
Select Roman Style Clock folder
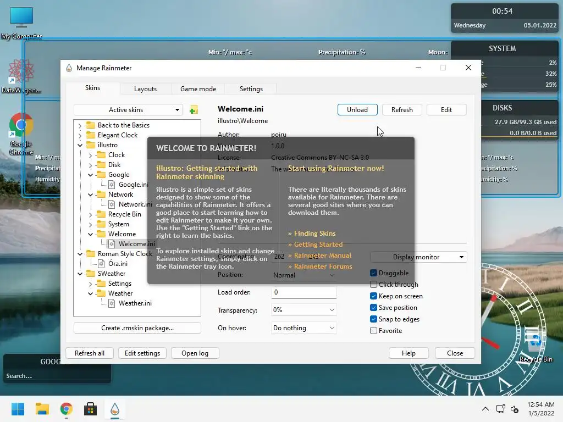(125, 254)
